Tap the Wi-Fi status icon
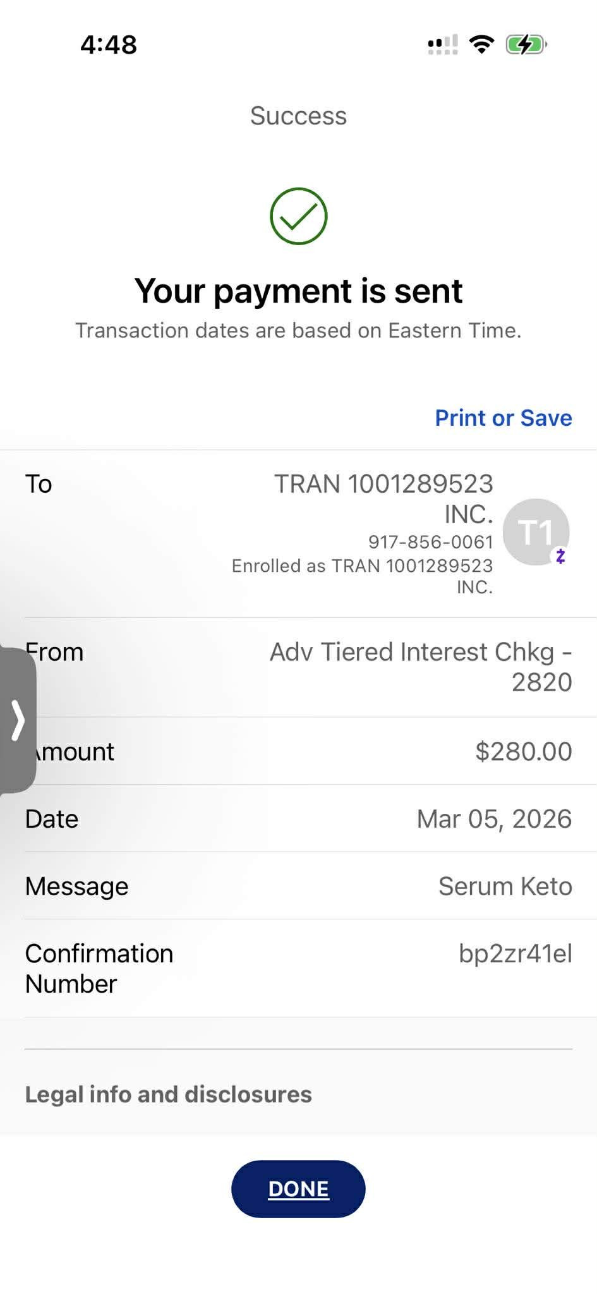Screen dimensions: 597x1294 click(x=481, y=44)
